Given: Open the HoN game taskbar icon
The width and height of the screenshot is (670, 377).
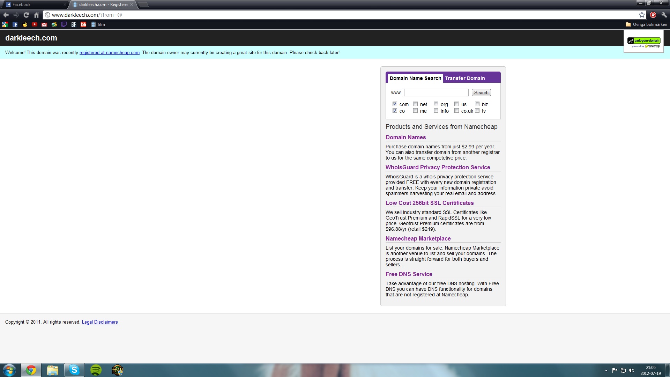Looking at the screenshot, I should pos(118,370).
